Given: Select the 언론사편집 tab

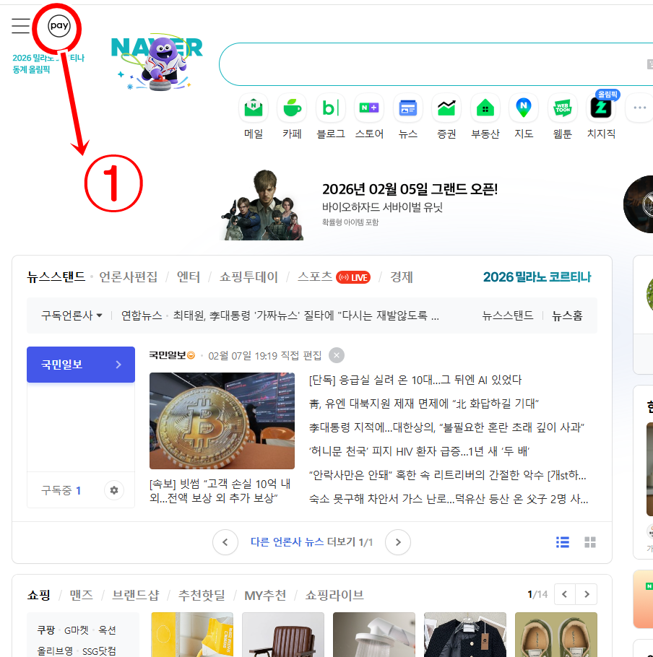Looking at the screenshot, I should [x=129, y=277].
